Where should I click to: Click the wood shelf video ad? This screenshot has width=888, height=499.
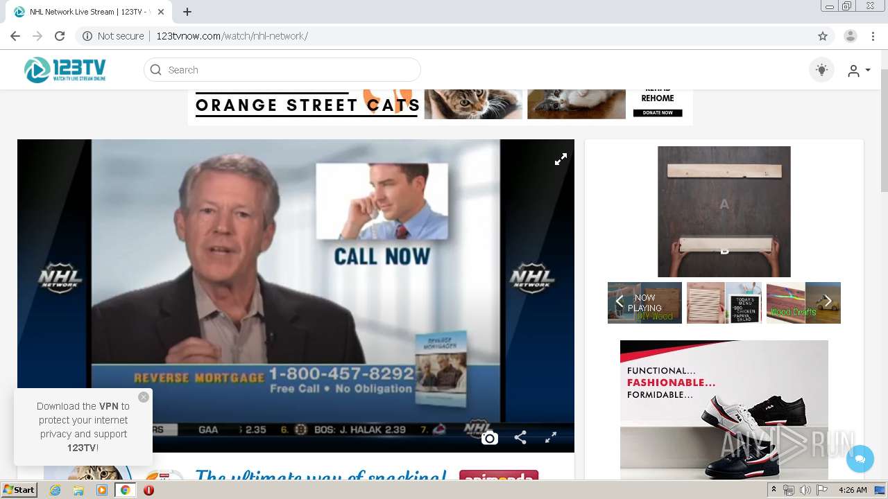click(x=724, y=211)
